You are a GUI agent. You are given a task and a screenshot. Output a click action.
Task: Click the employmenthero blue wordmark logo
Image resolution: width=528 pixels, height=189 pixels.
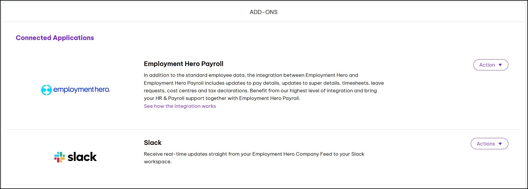click(82, 90)
